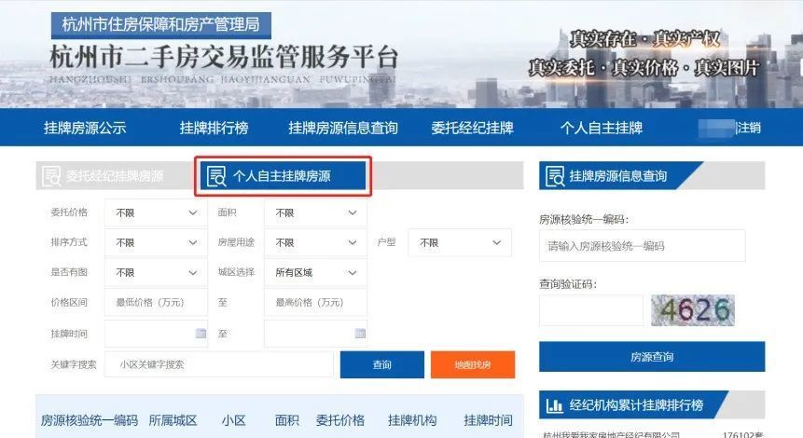Image resolution: width=803 pixels, height=438 pixels.
Task: Focus the 房源核验统一编码 input field
Action: [x=643, y=246]
